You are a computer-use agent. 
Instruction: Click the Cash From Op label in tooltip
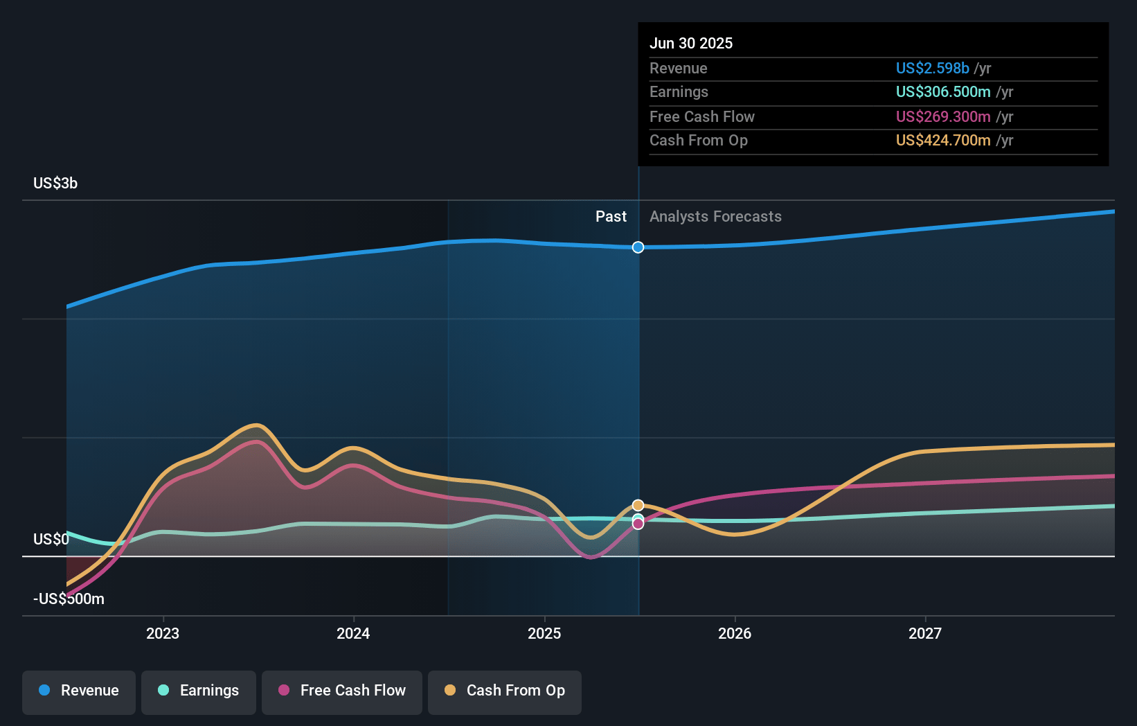coord(698,140)
